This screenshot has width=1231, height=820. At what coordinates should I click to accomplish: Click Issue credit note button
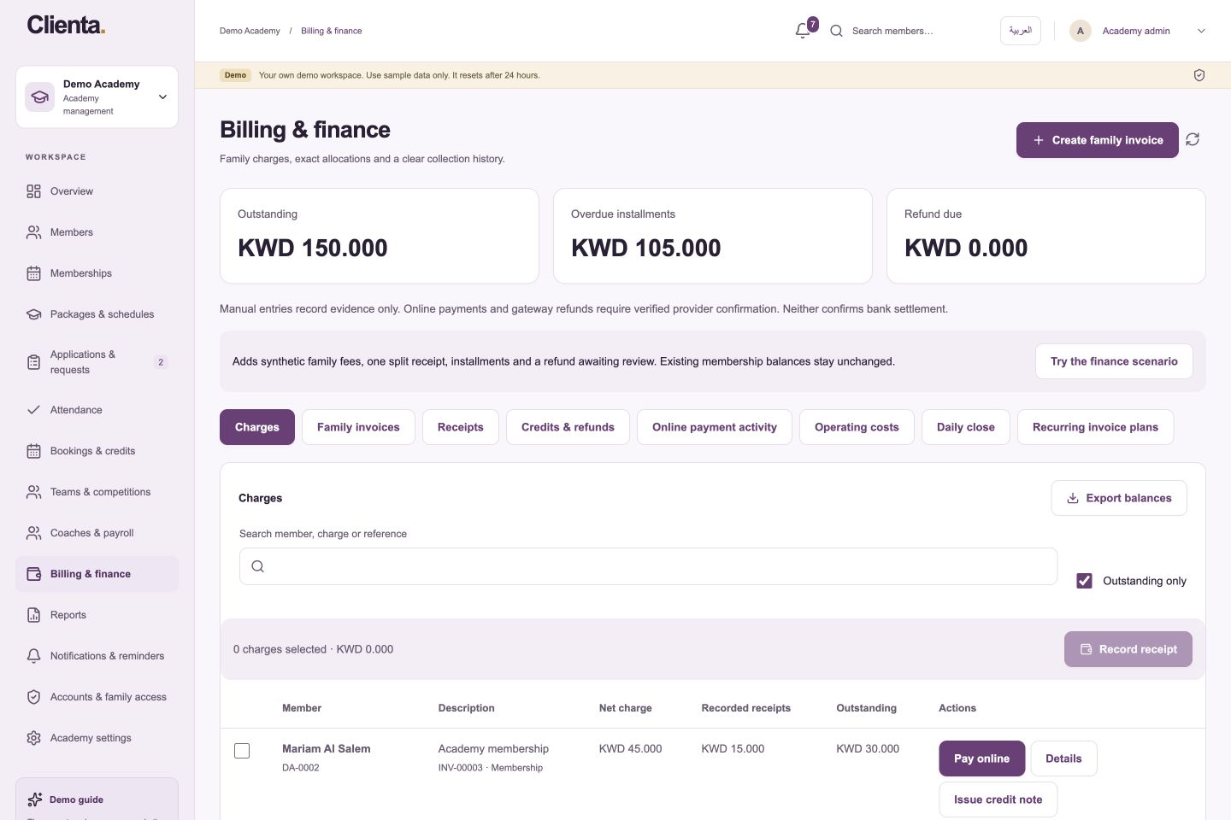pos(998,799)
